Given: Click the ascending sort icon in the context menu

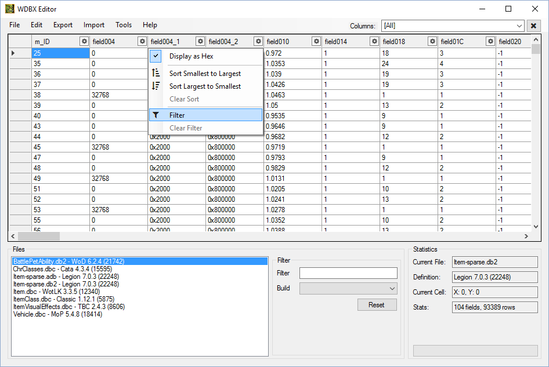Looking at the screenshot, I should (155, 73).
